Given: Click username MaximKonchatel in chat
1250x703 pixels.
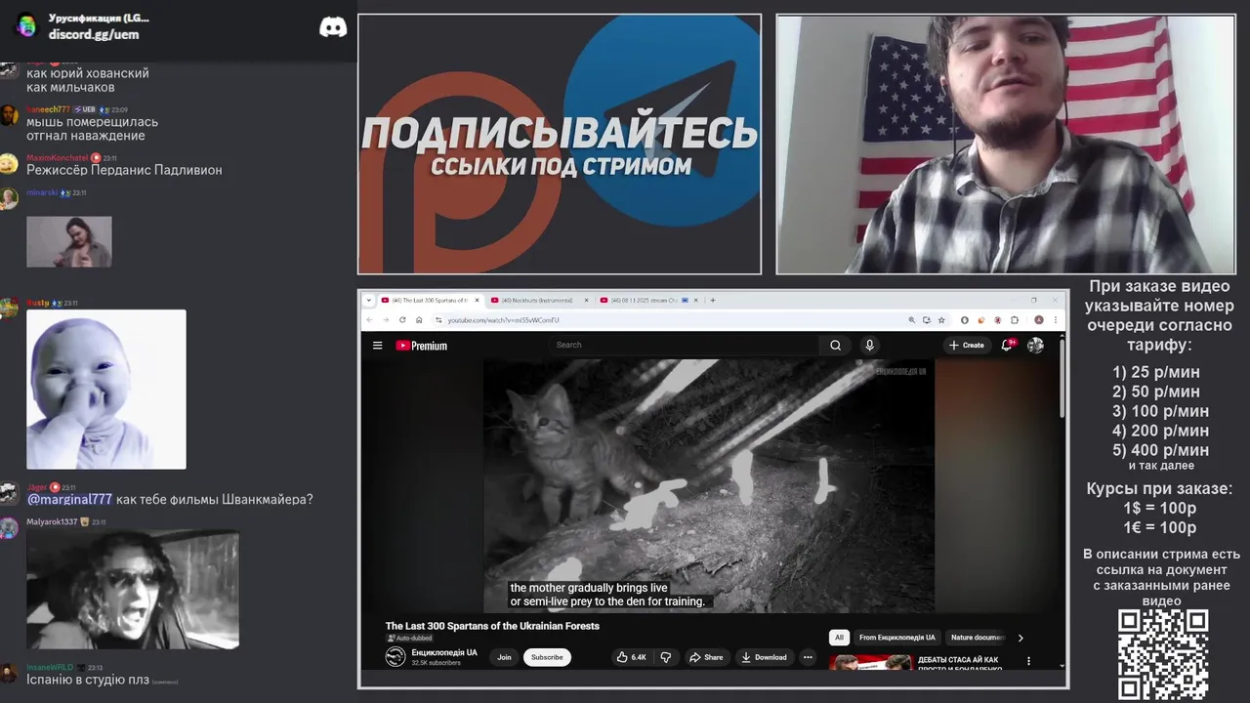Looking at the screenshot, I should coord(57,158).
